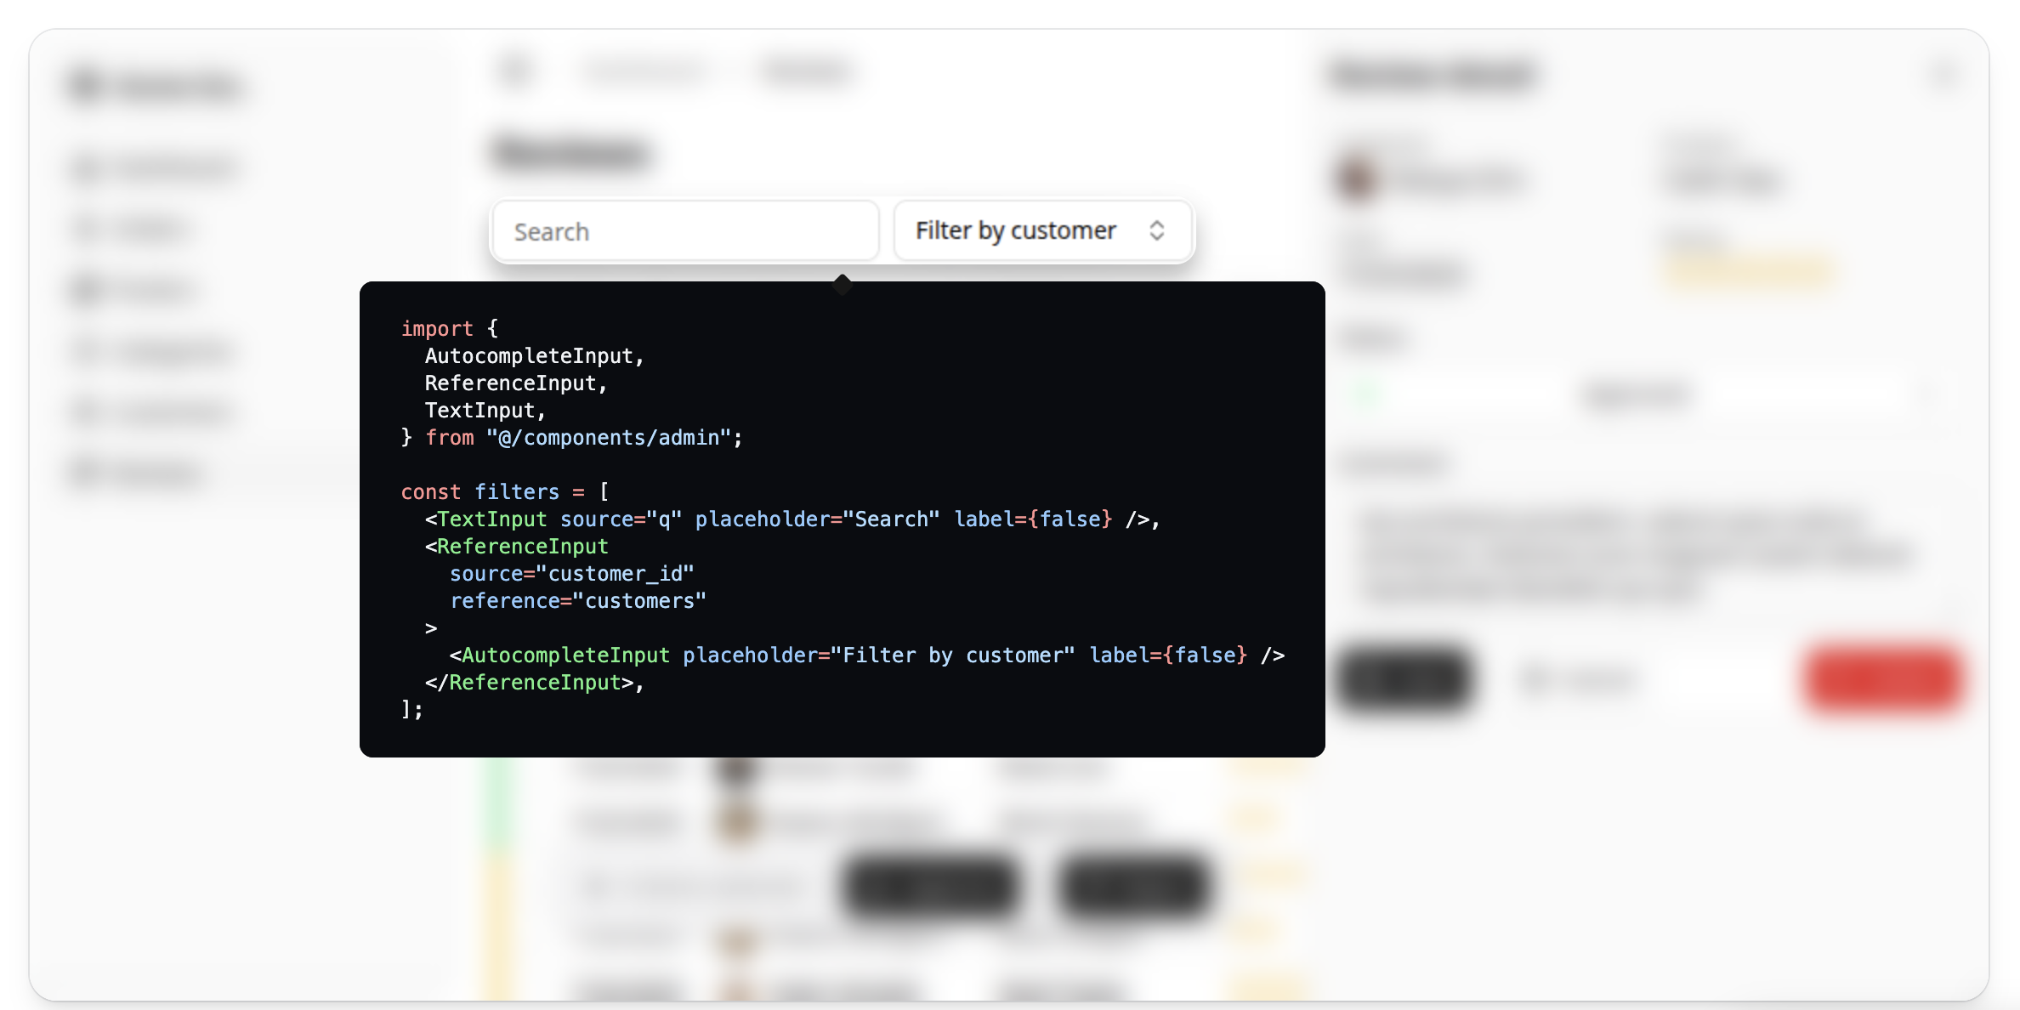Click the blurred black button beside the red button
The width and height of the screenshot is (2020, 1010).
tap(1404, 678)
